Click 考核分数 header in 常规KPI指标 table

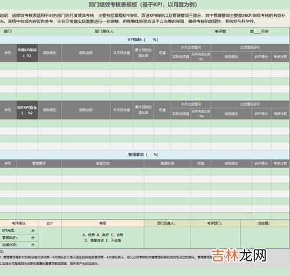click(280, 56)
